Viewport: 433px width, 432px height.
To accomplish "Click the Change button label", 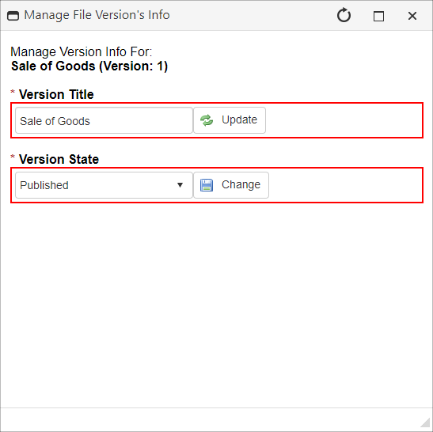I will 241,184.
